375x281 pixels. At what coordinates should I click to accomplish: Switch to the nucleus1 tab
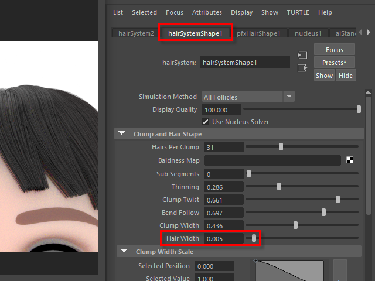pos(308,33)
